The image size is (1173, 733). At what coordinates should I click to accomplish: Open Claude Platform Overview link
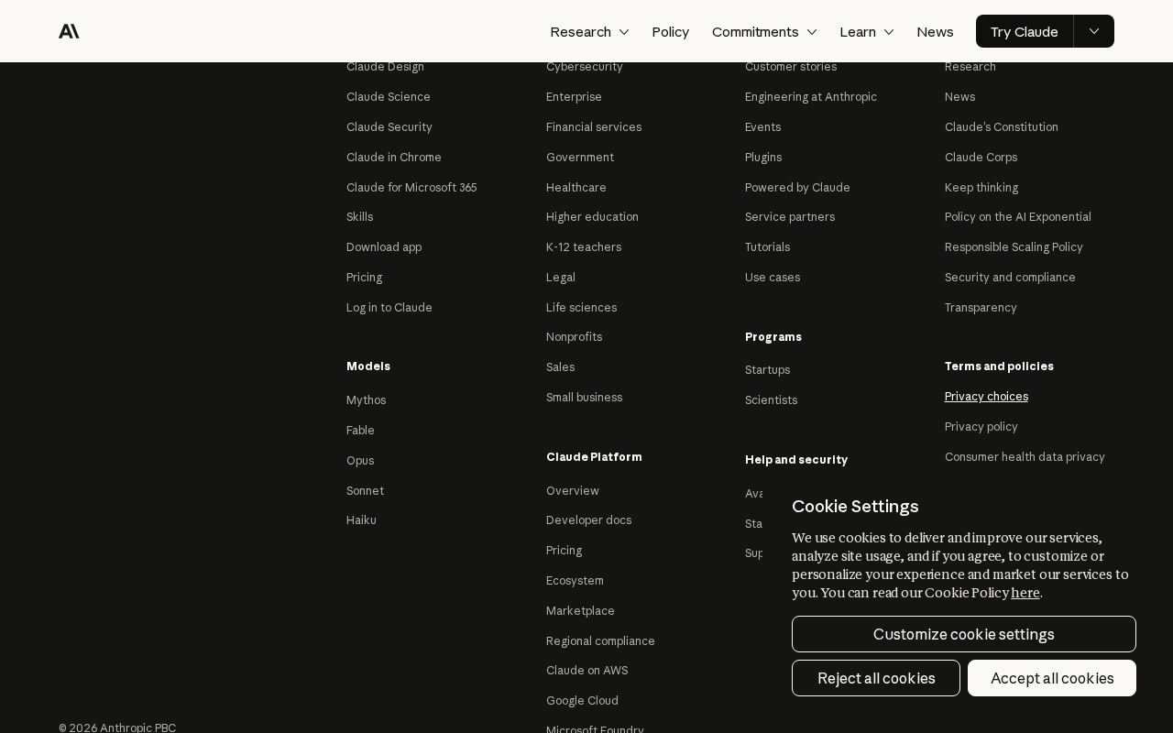tap(572, 490)
